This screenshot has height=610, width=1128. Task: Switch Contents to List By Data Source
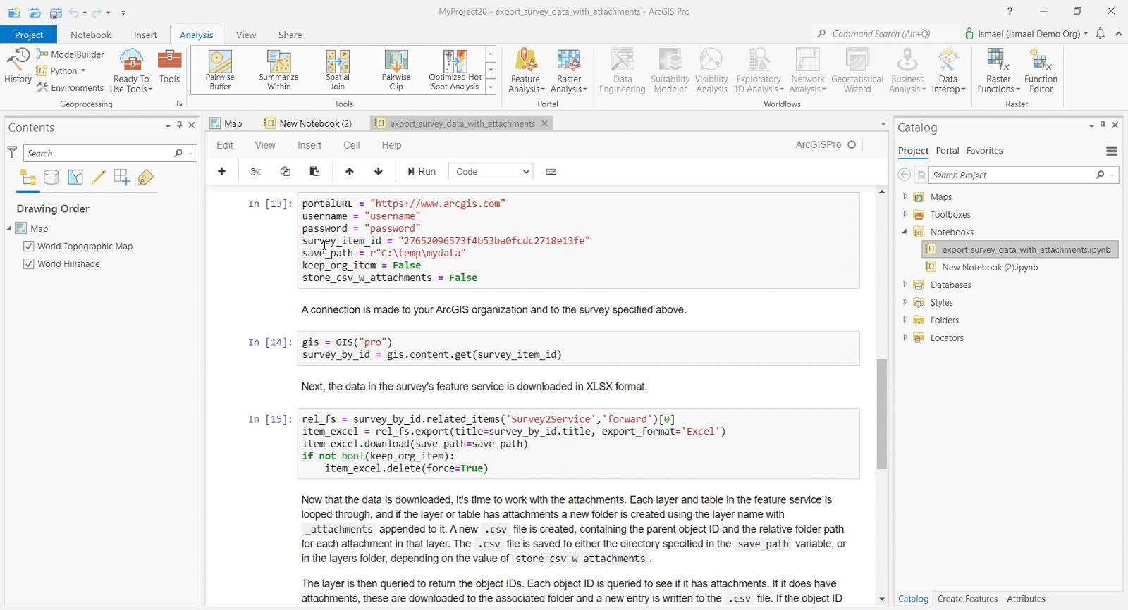pyautogui.click(x=51, y=178)
